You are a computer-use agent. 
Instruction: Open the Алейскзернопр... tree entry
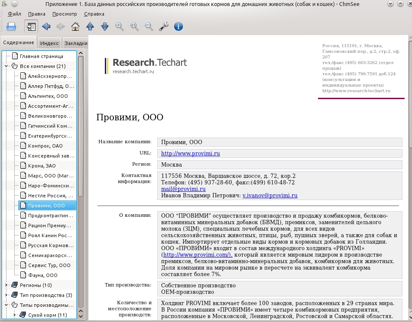[50, 76]
